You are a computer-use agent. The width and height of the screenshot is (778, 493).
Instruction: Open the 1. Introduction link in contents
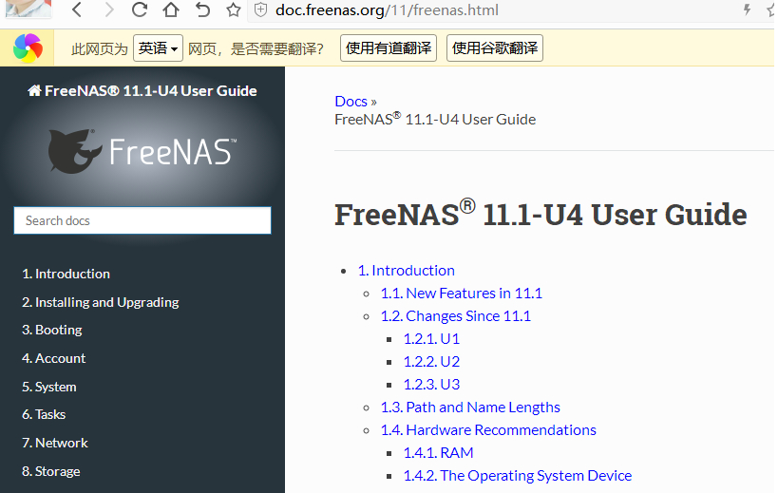pyautogui.click(x=407, y=271)
